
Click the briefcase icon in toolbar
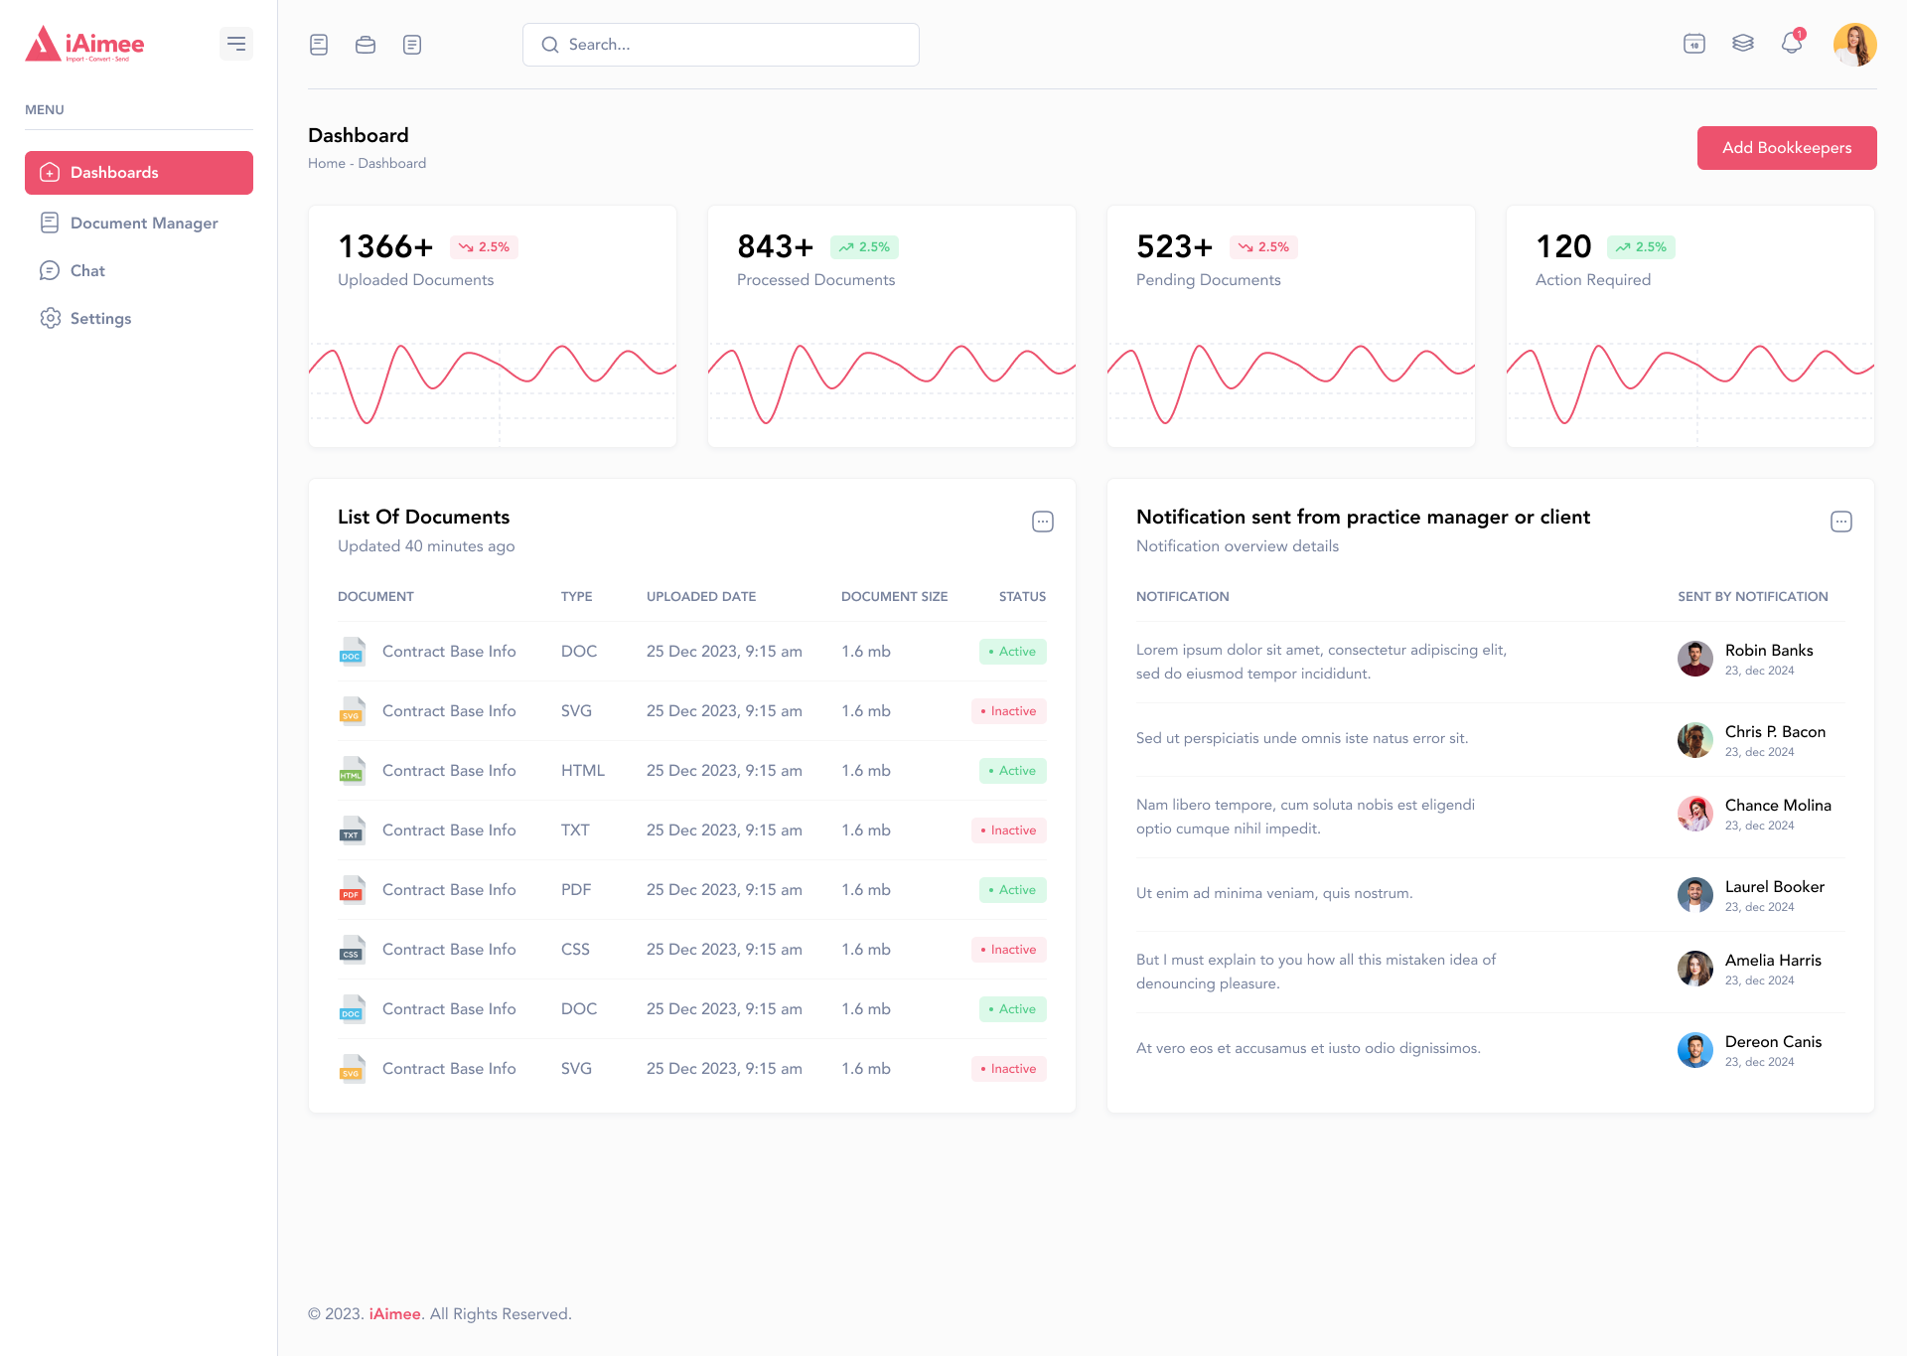[x=366, y=45]
